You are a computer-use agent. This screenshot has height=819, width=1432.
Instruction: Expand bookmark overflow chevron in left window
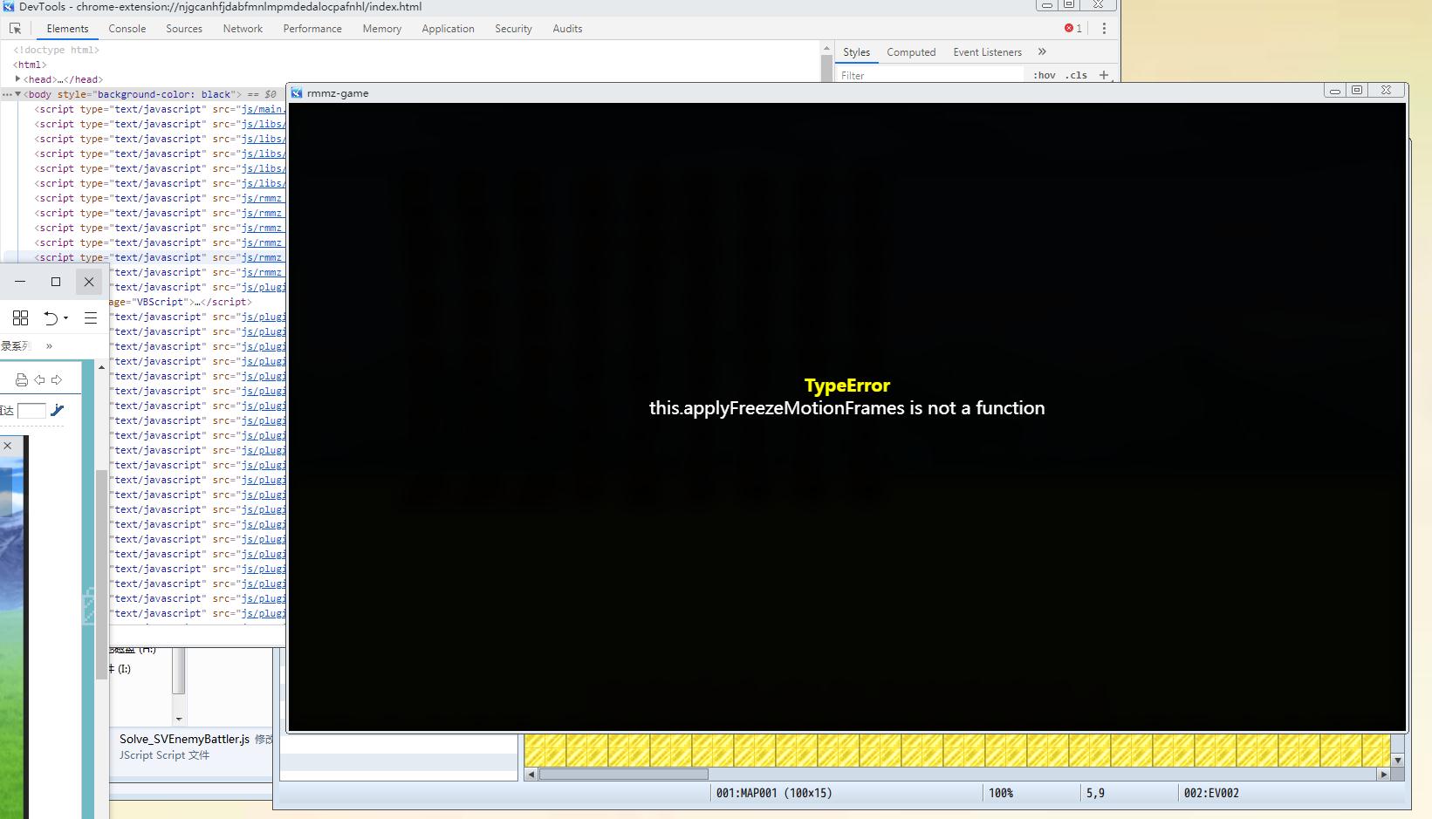(49, 346)
